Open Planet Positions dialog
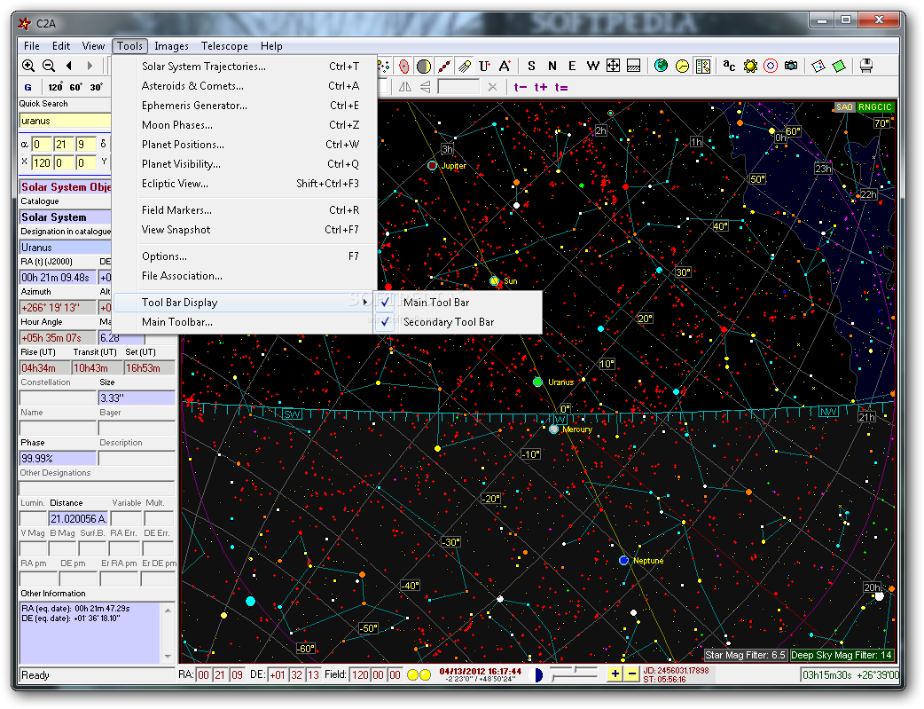Image resolution: width=924 pixels, height=709 pixels. 244,145
